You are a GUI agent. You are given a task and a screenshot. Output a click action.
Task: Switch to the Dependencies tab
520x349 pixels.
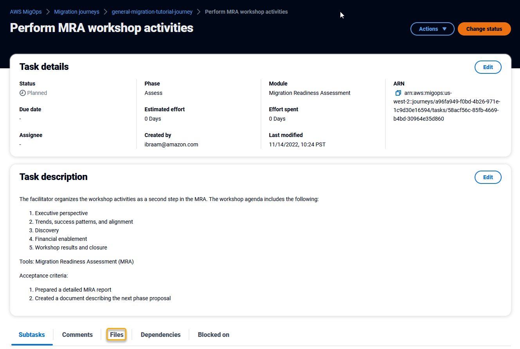(160, 335)
